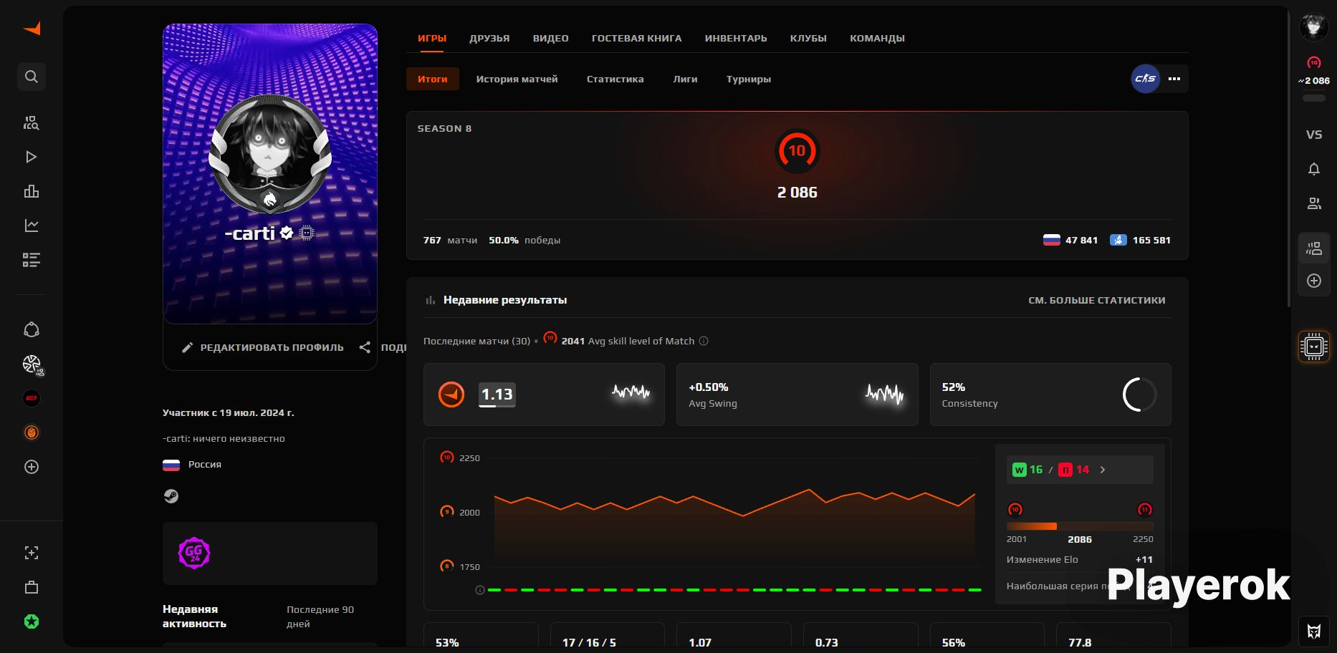
Task: Click the Россия country label
Action: coord(204,464)
